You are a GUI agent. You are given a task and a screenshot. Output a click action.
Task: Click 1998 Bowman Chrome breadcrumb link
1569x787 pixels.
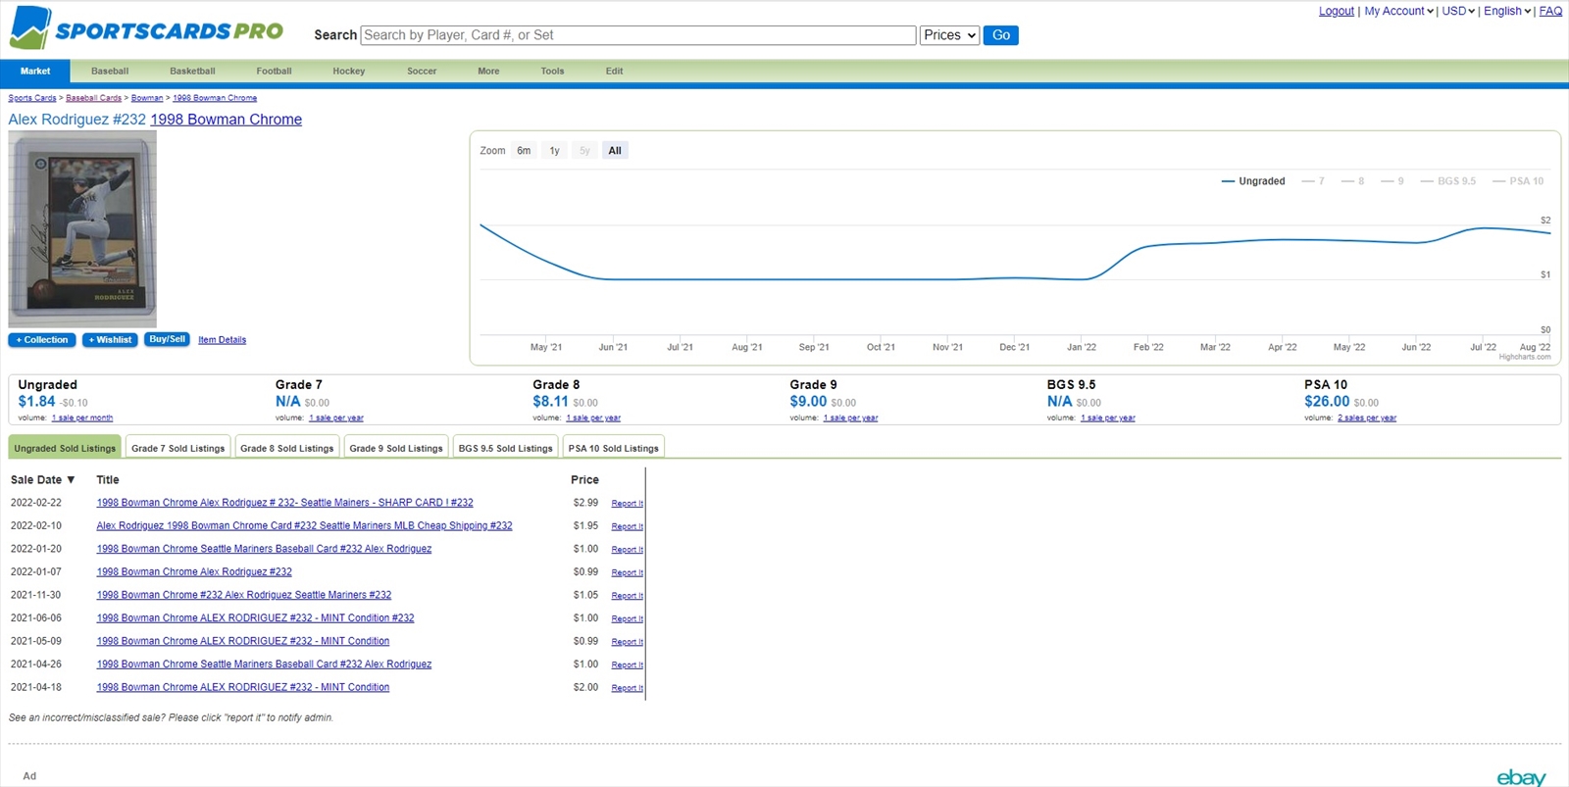pos(215,98)
